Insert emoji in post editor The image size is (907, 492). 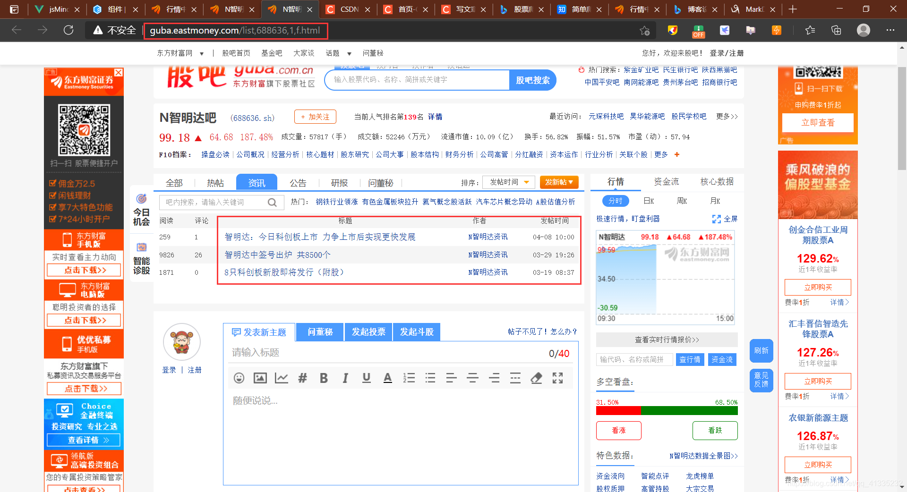[x=239, y=378]
